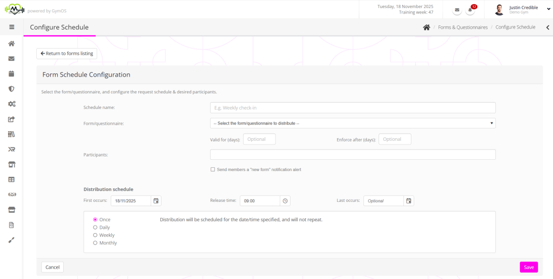Screen dimensions: 553x279
Task: Click Return to forms listing button
Action: [x=67, y=53]
